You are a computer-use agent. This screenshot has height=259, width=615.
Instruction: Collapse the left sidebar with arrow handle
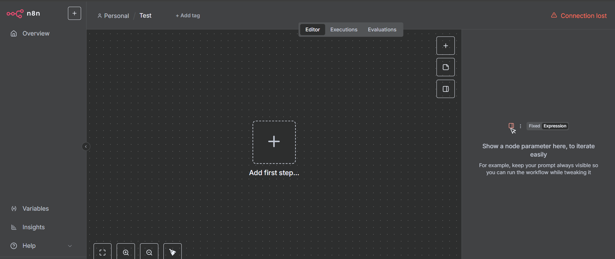point(86,147)
